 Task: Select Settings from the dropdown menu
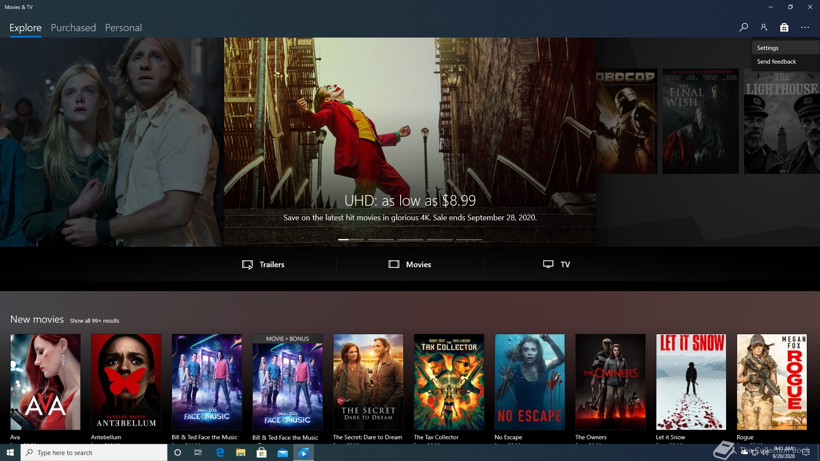point(786,48)
